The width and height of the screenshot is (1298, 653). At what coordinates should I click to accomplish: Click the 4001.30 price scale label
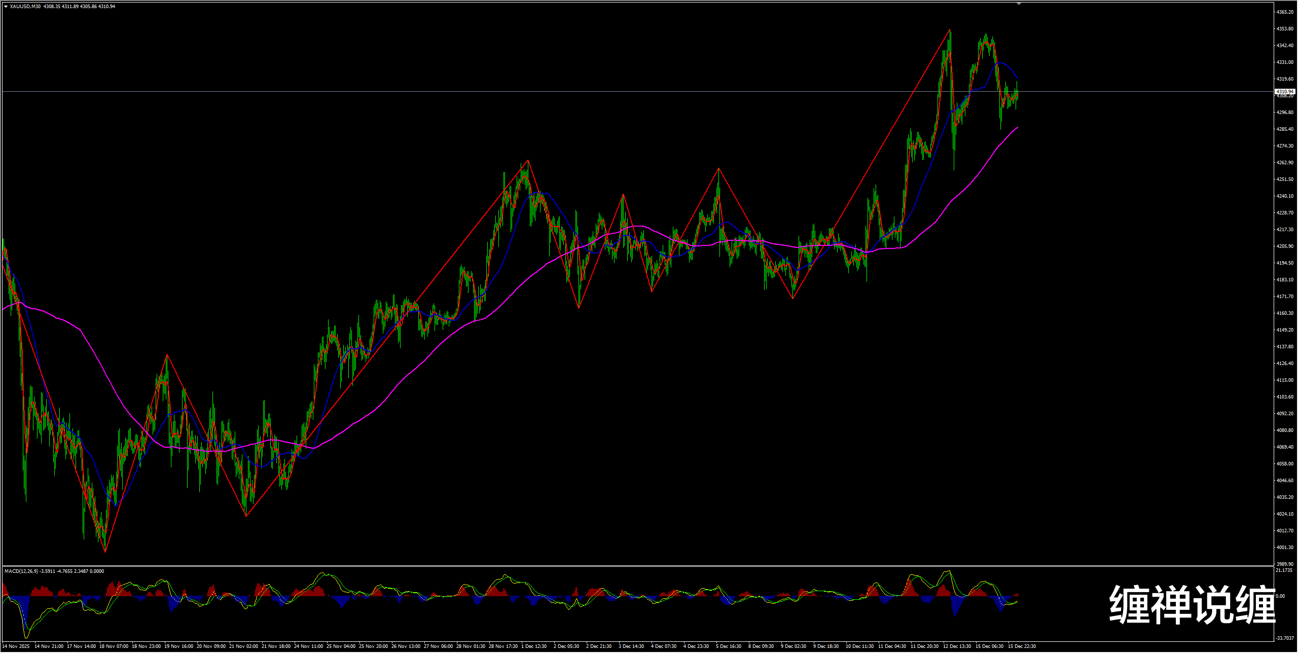click(x=1285, y=548)
